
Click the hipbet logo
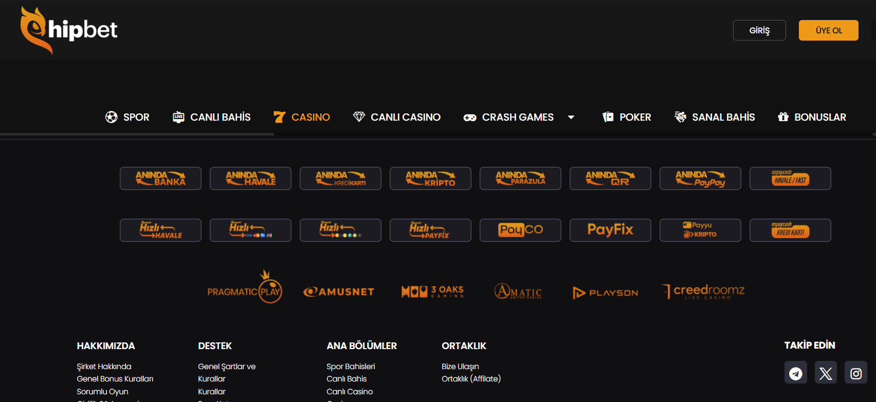click(69, 30)
